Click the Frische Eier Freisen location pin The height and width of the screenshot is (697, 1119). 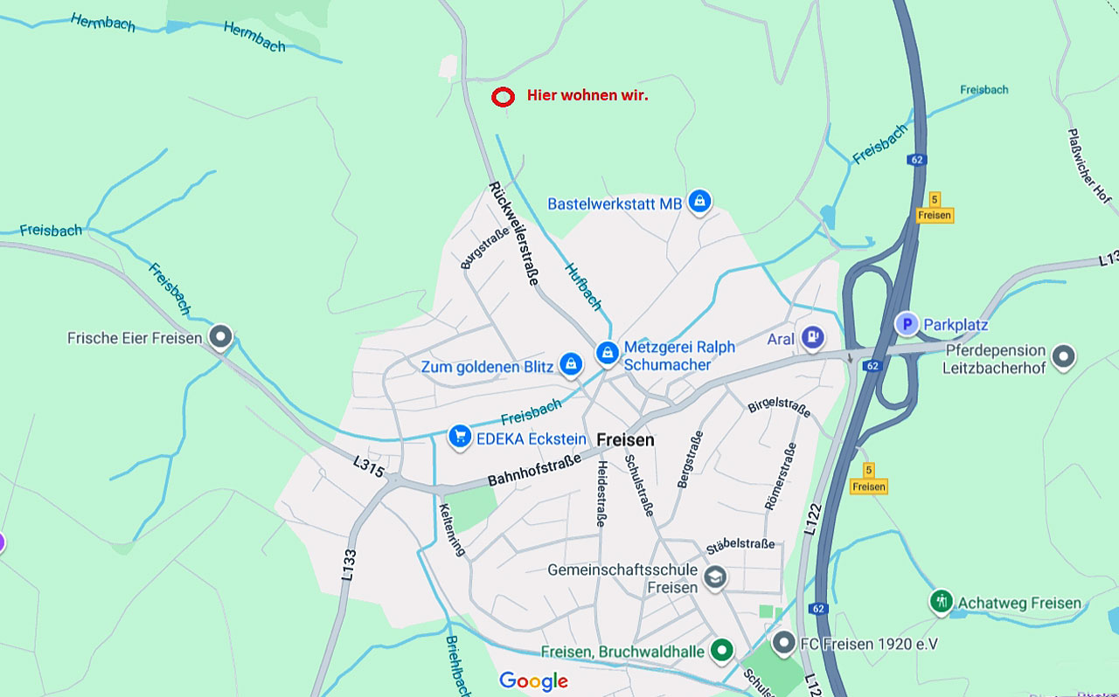[x=221, y=336]
